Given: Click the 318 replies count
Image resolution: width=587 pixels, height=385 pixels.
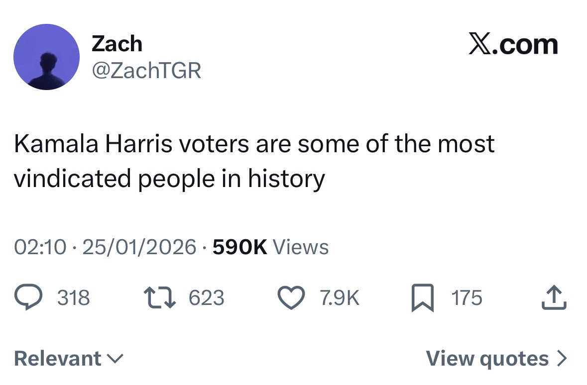Looking at the screenshot, I should [x=74, y=298].
